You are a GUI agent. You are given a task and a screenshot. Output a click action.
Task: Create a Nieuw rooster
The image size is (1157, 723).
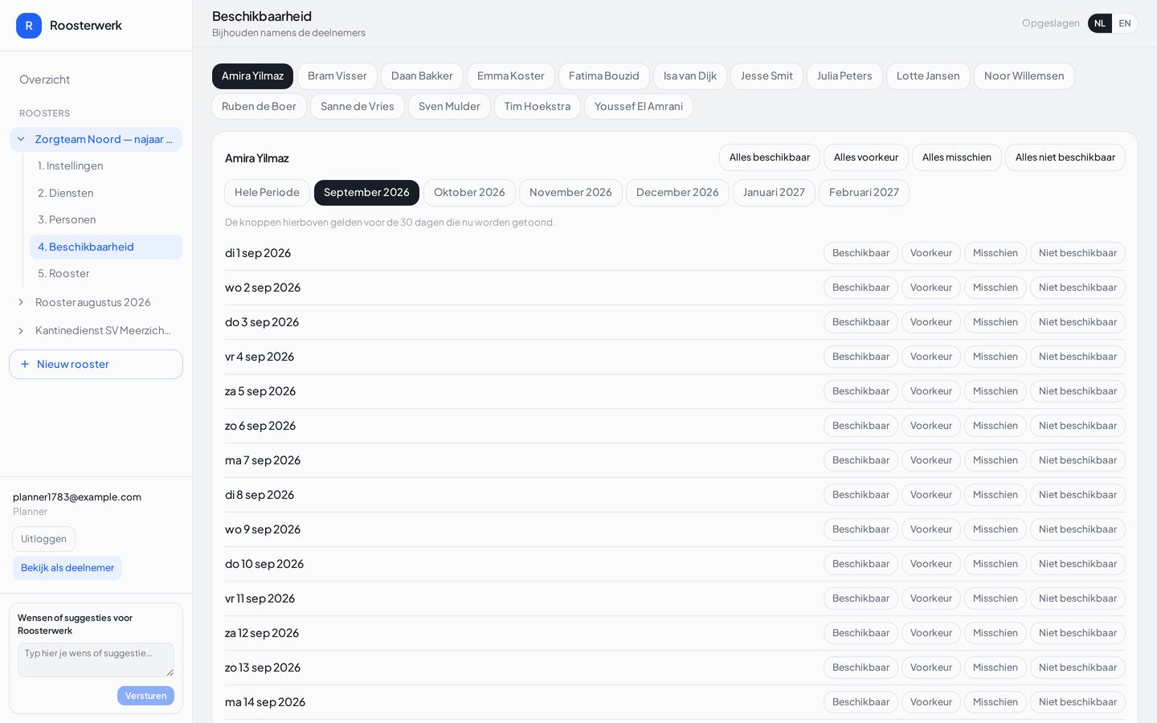click(96, 364)
